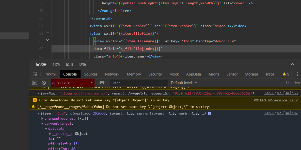Place cursor on data-fileid attribute line
The height and width of the screenshot is (150, 301).
128,49
